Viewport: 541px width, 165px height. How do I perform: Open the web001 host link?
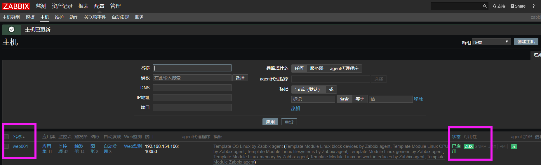click(20, 146)
